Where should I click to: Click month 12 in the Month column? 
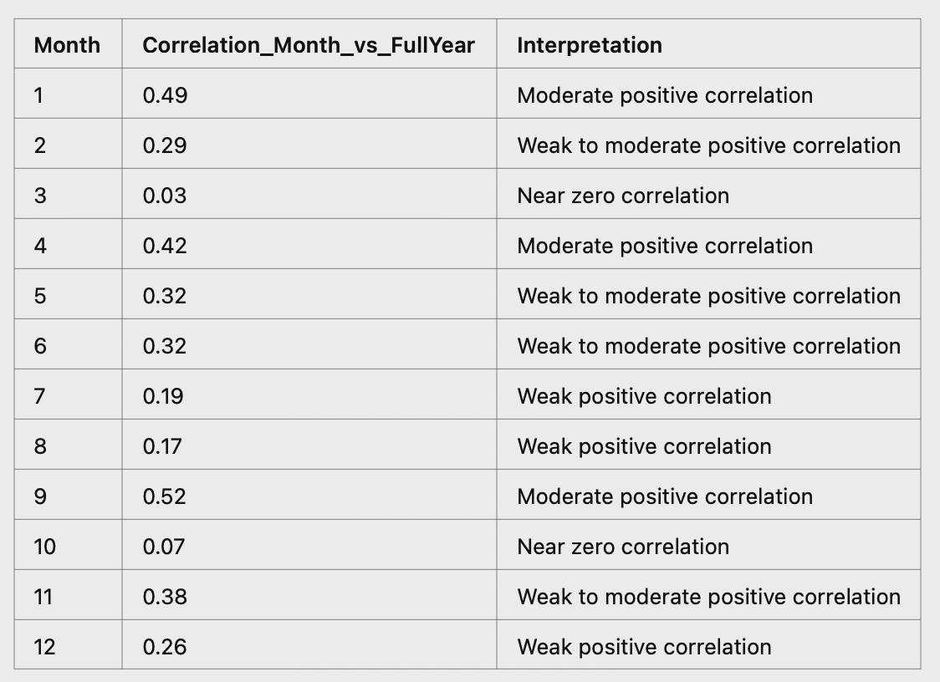coord(44,647)
